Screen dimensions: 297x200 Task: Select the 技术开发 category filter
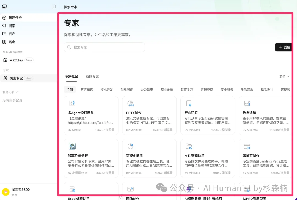coord(107,89)
